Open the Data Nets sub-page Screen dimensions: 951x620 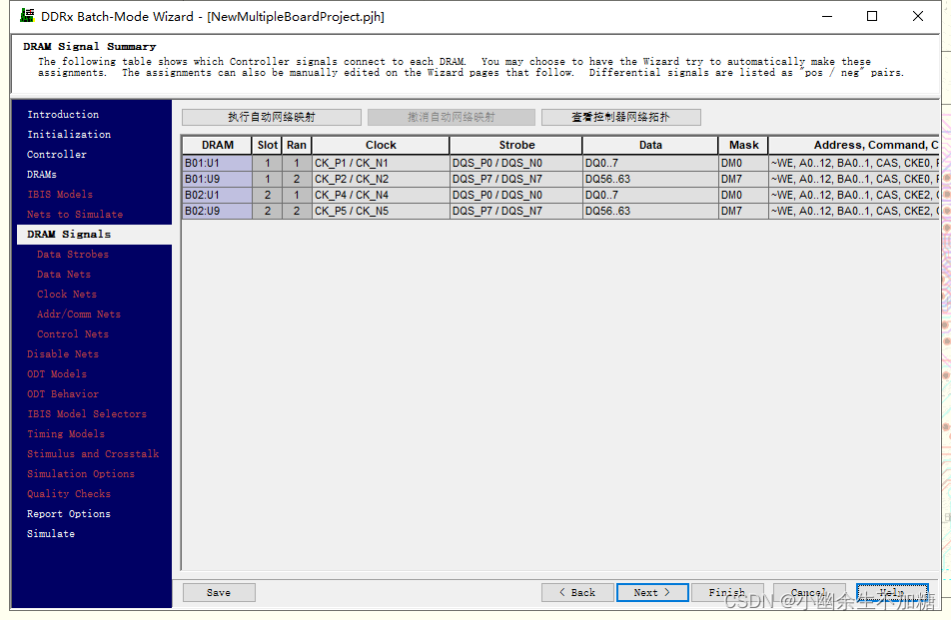63,275
